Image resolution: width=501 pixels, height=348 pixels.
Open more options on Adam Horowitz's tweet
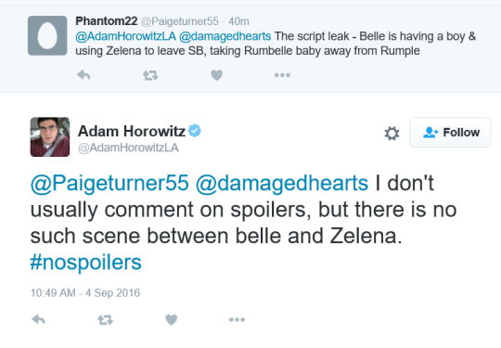point(238,319)
